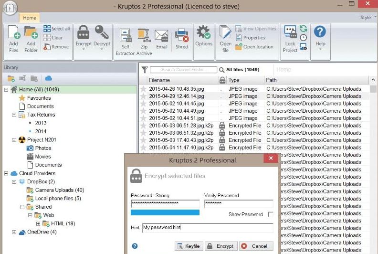The width and height of the screenshot is (378, 254).
Task: Click the Search Current Folder field
Action: tap(183, 70)
